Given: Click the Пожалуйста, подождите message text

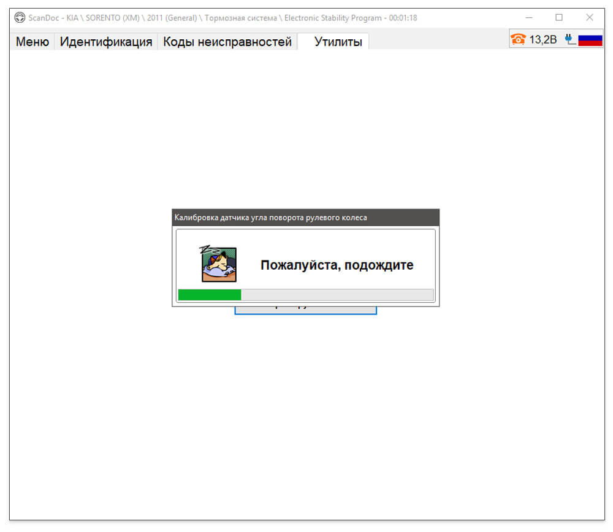Looking at the screenshot, I should pyautogui.click(x=337, y=265).
